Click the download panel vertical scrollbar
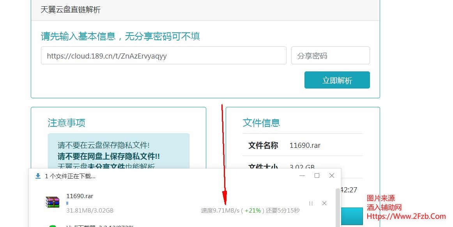 click(x=338, y=207)
